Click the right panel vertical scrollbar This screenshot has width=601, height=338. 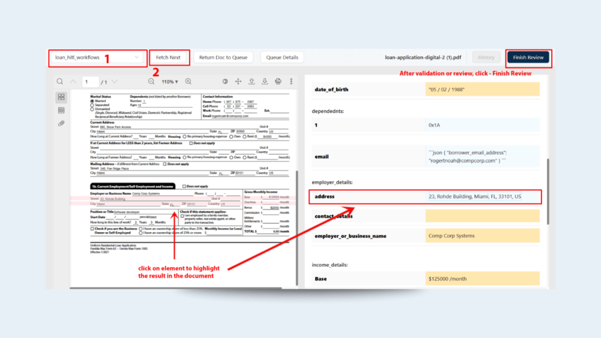[x=548, y=191]
